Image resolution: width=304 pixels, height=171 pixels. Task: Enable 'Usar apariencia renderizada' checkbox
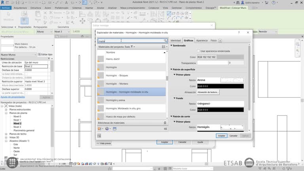198,51
